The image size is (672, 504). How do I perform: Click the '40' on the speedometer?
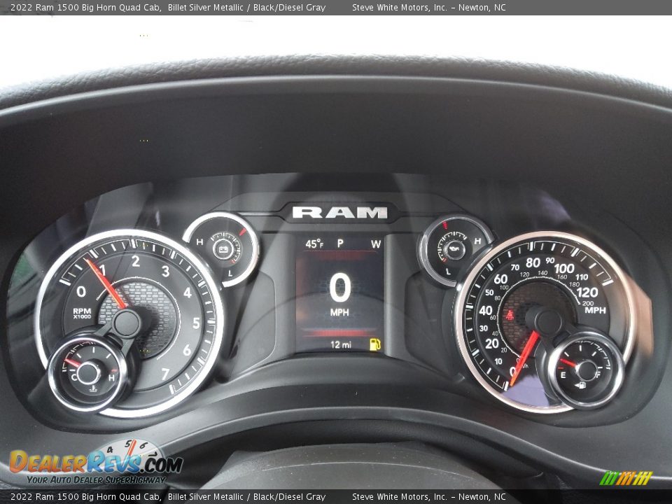tap(485, 311)
